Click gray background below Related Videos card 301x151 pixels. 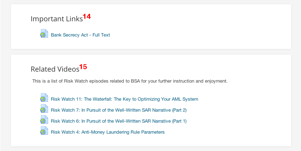coord(151,149)
